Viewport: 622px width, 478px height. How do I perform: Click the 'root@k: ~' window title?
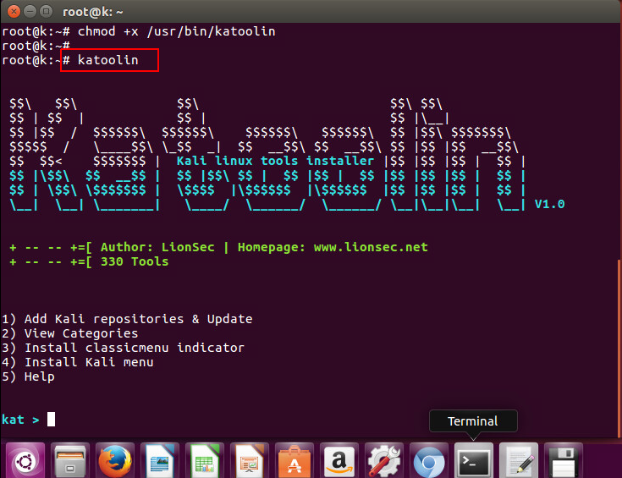tap(93, 12)
